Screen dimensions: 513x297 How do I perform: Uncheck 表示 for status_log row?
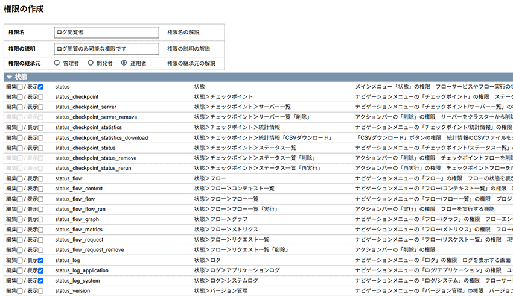pos(40,261)
